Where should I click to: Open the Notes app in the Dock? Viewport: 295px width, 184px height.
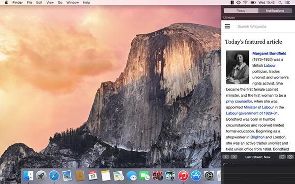(106, 176)
